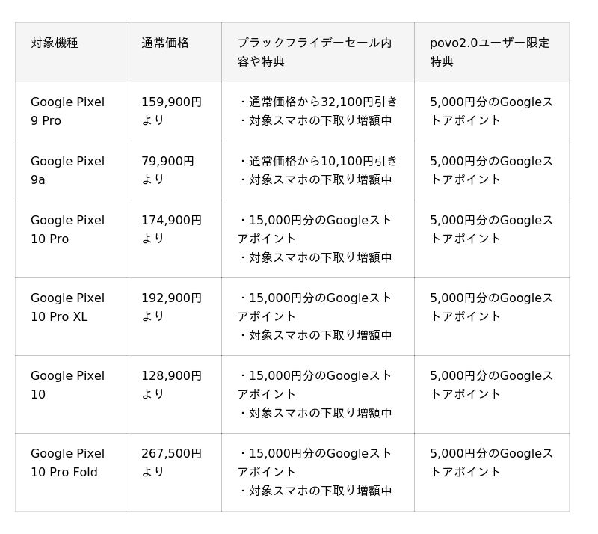Click the 79,900円より price cell
Image resolution: width=598 pixels, height=534 pixels.
pyautogui.click(x=167, y=171)
